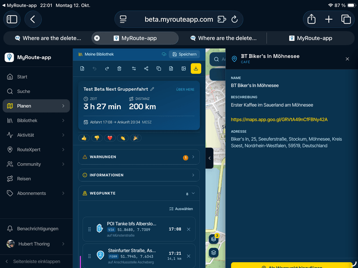Open page menu icon in address bar
The image size is (358, 268).
(x=123, y=19)
